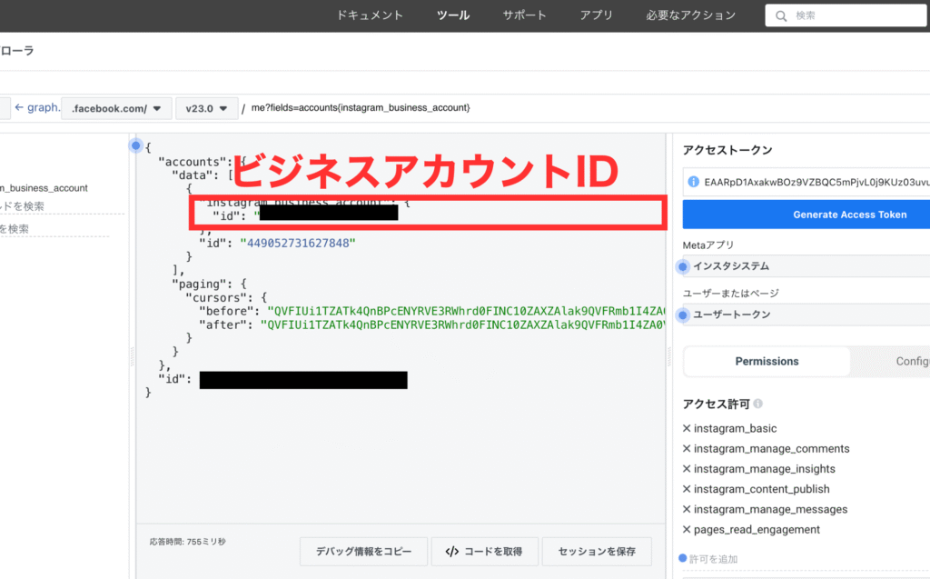Remove the instagram_manage_insights permission

687,468
